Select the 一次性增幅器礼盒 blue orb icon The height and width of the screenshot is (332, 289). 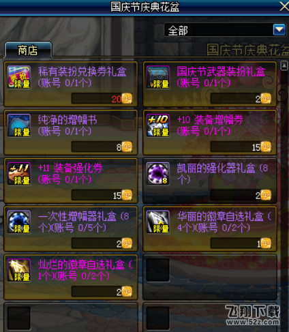[19, 222]
